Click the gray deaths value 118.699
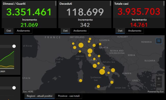Image resolution: width=166 pixels, height=100 pixels. click(85, 12)
